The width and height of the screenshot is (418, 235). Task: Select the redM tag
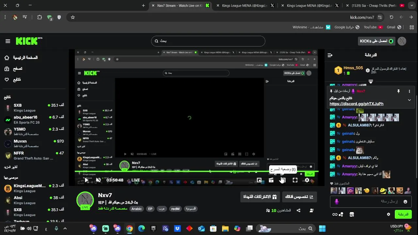(x=175, y=209)
